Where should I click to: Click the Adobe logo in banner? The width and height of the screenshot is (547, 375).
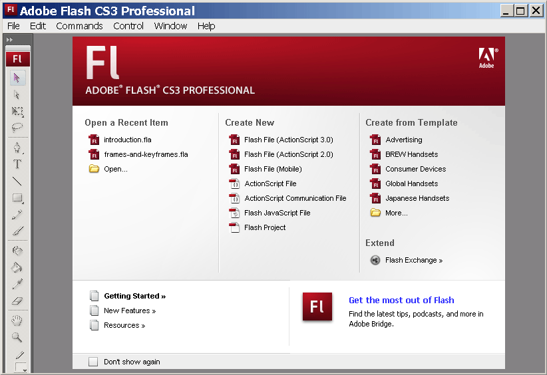tap(487, 59)
